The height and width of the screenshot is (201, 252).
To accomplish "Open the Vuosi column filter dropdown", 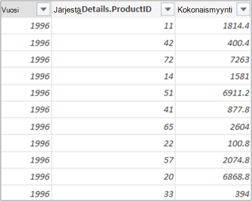I will [43, 9].
